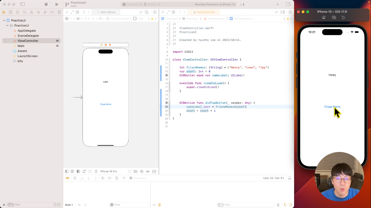Take a Simulator screenshot

pos(334,17)
